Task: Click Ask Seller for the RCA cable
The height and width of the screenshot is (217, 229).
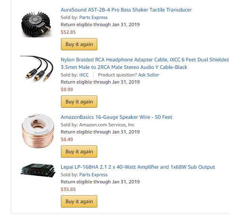Action: click(x=149, y=75)
